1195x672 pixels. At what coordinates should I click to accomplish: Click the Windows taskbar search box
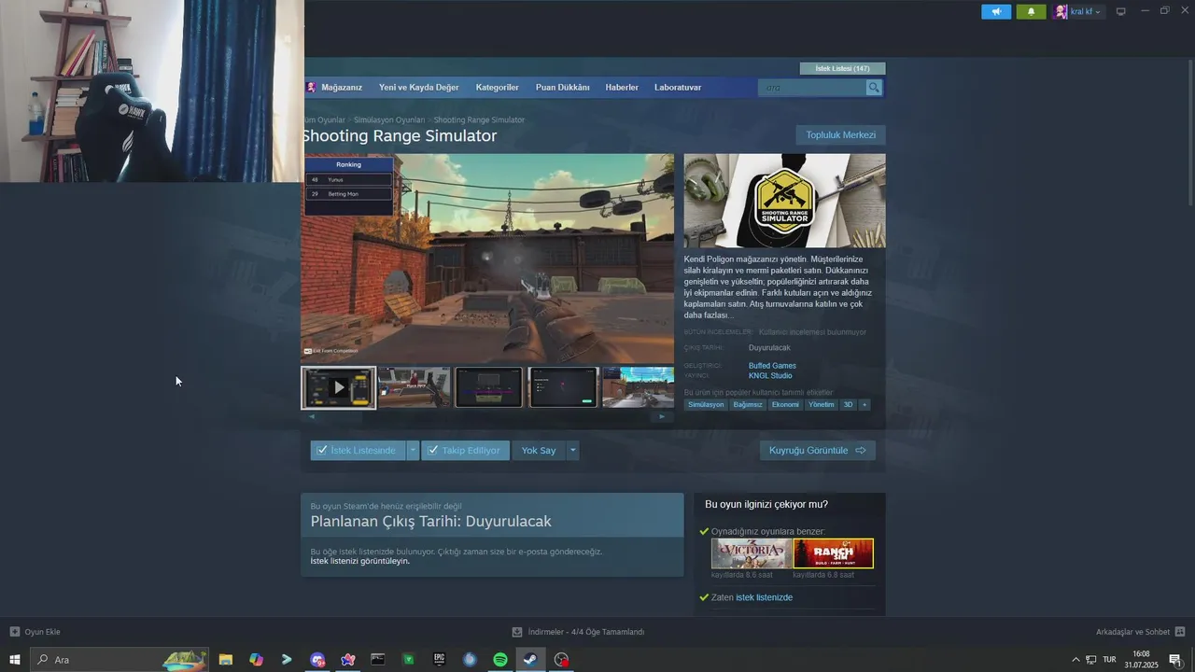click(119, 660)
